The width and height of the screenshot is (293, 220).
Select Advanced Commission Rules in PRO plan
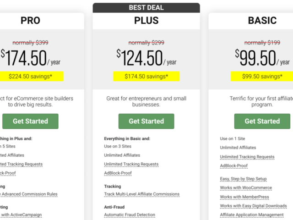[x=30, y=194]
